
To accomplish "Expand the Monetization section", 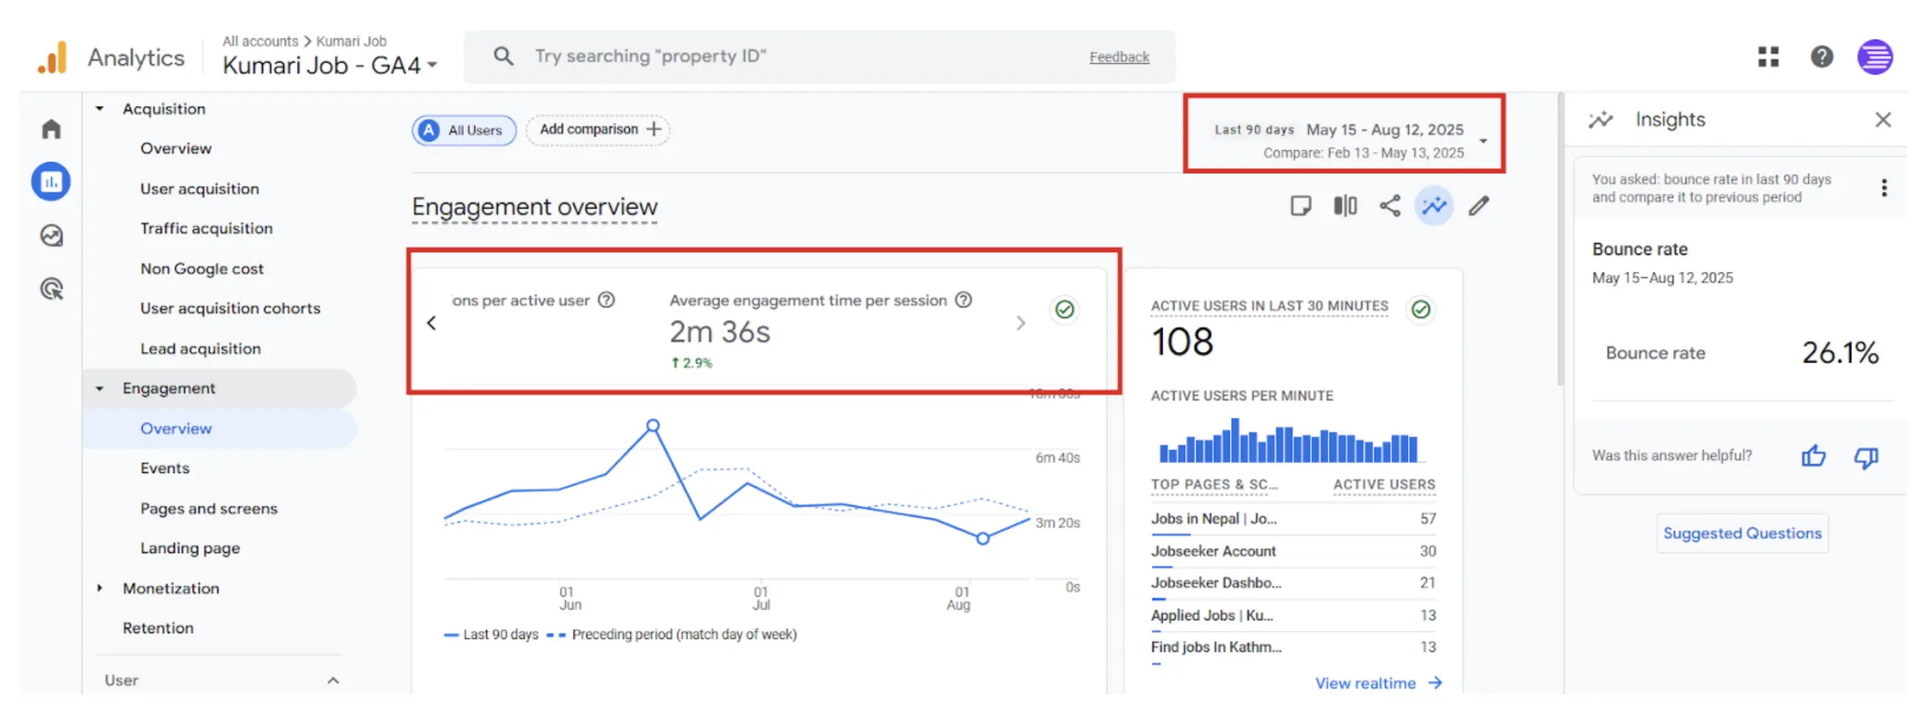I will point(99,588).
